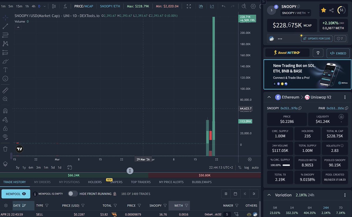The width and height of the screenshot is (352, 217).
Task: Open the object tree layers icon
Action: tap(5, 164)
